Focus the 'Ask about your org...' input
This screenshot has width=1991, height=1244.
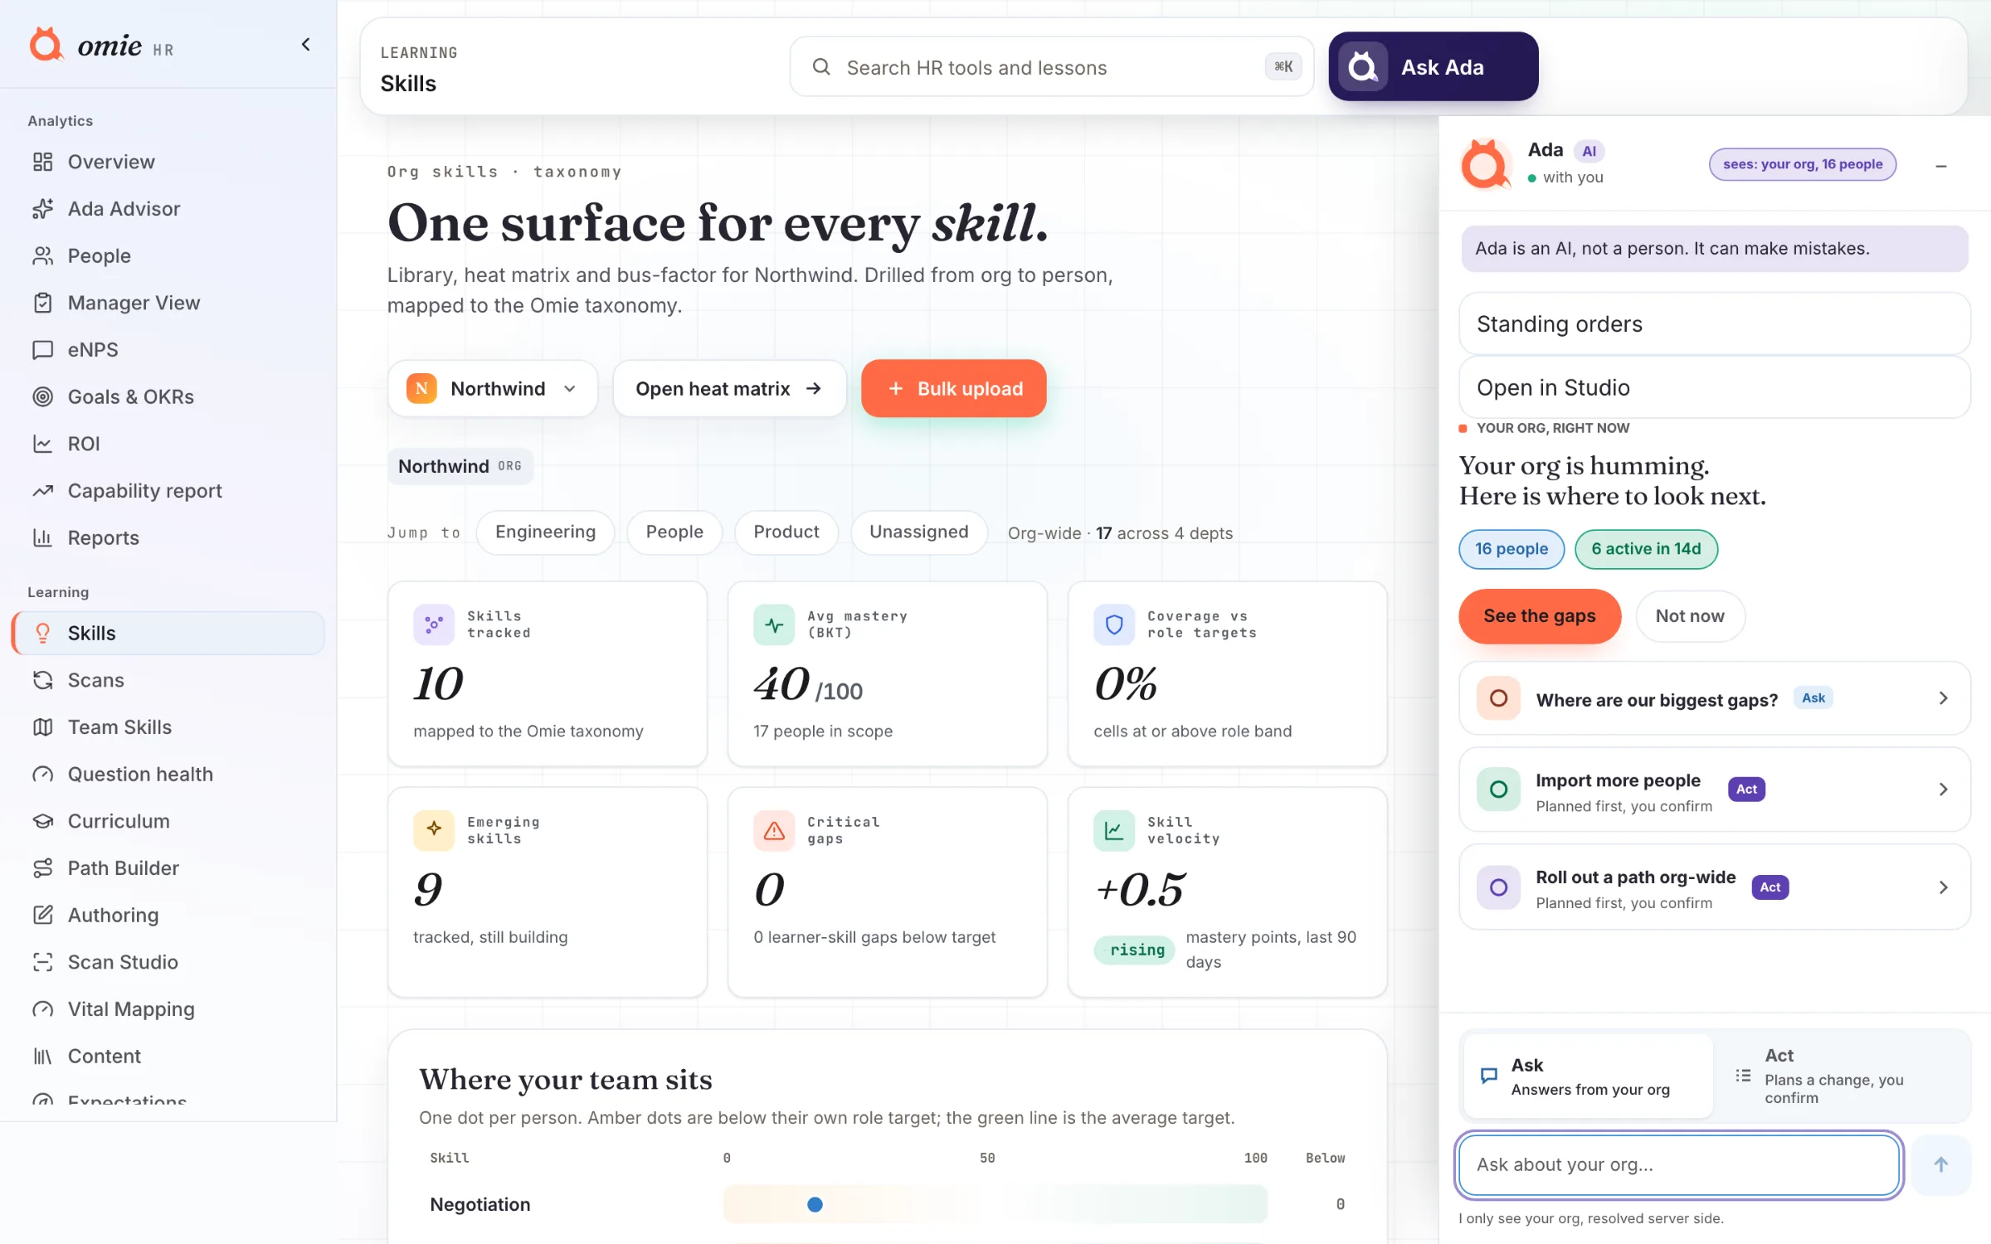click(x=1679, y=1165)
